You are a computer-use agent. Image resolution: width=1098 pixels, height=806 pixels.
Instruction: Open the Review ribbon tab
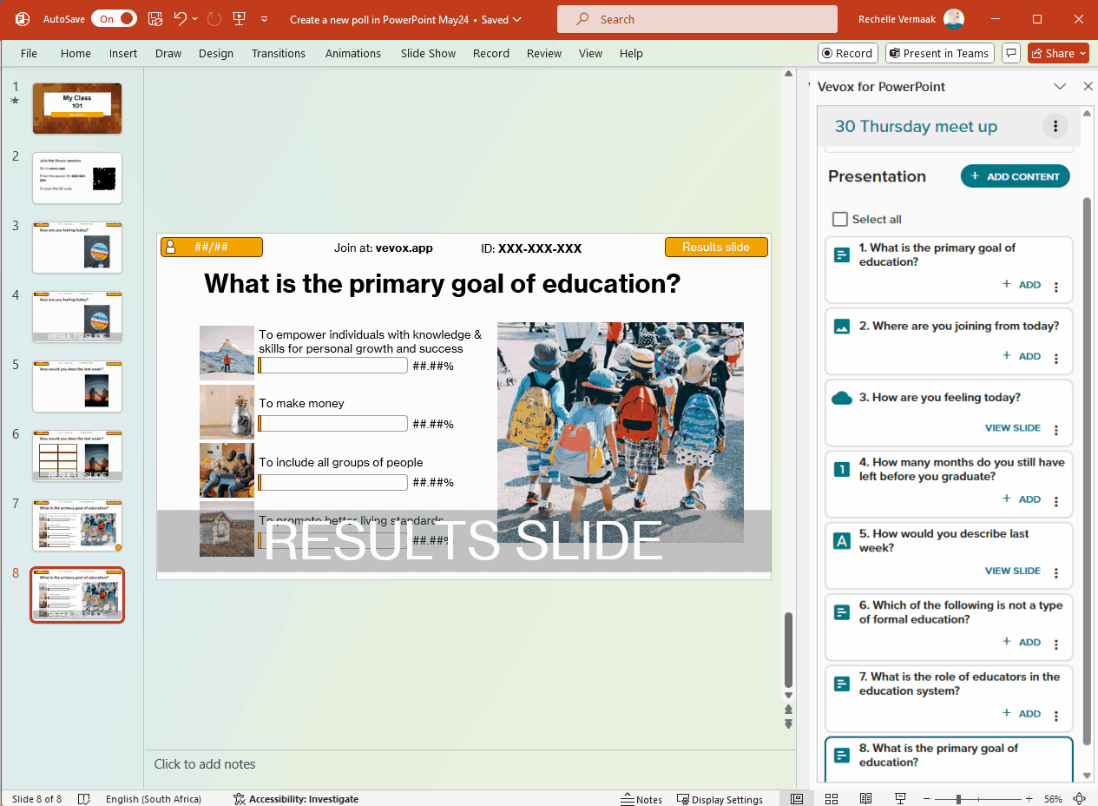tap(544, 53)
